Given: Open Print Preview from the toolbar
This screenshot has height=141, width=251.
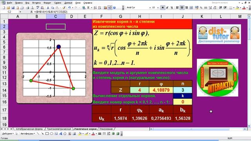Looking at the screenshot, I should 32,8.
